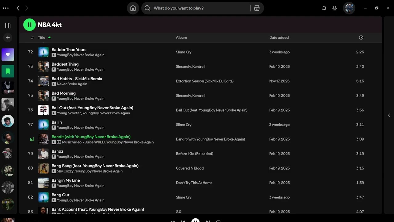394x222 pixels.
Task: Click the Music video icon on Bandit row
Action: 59,142
